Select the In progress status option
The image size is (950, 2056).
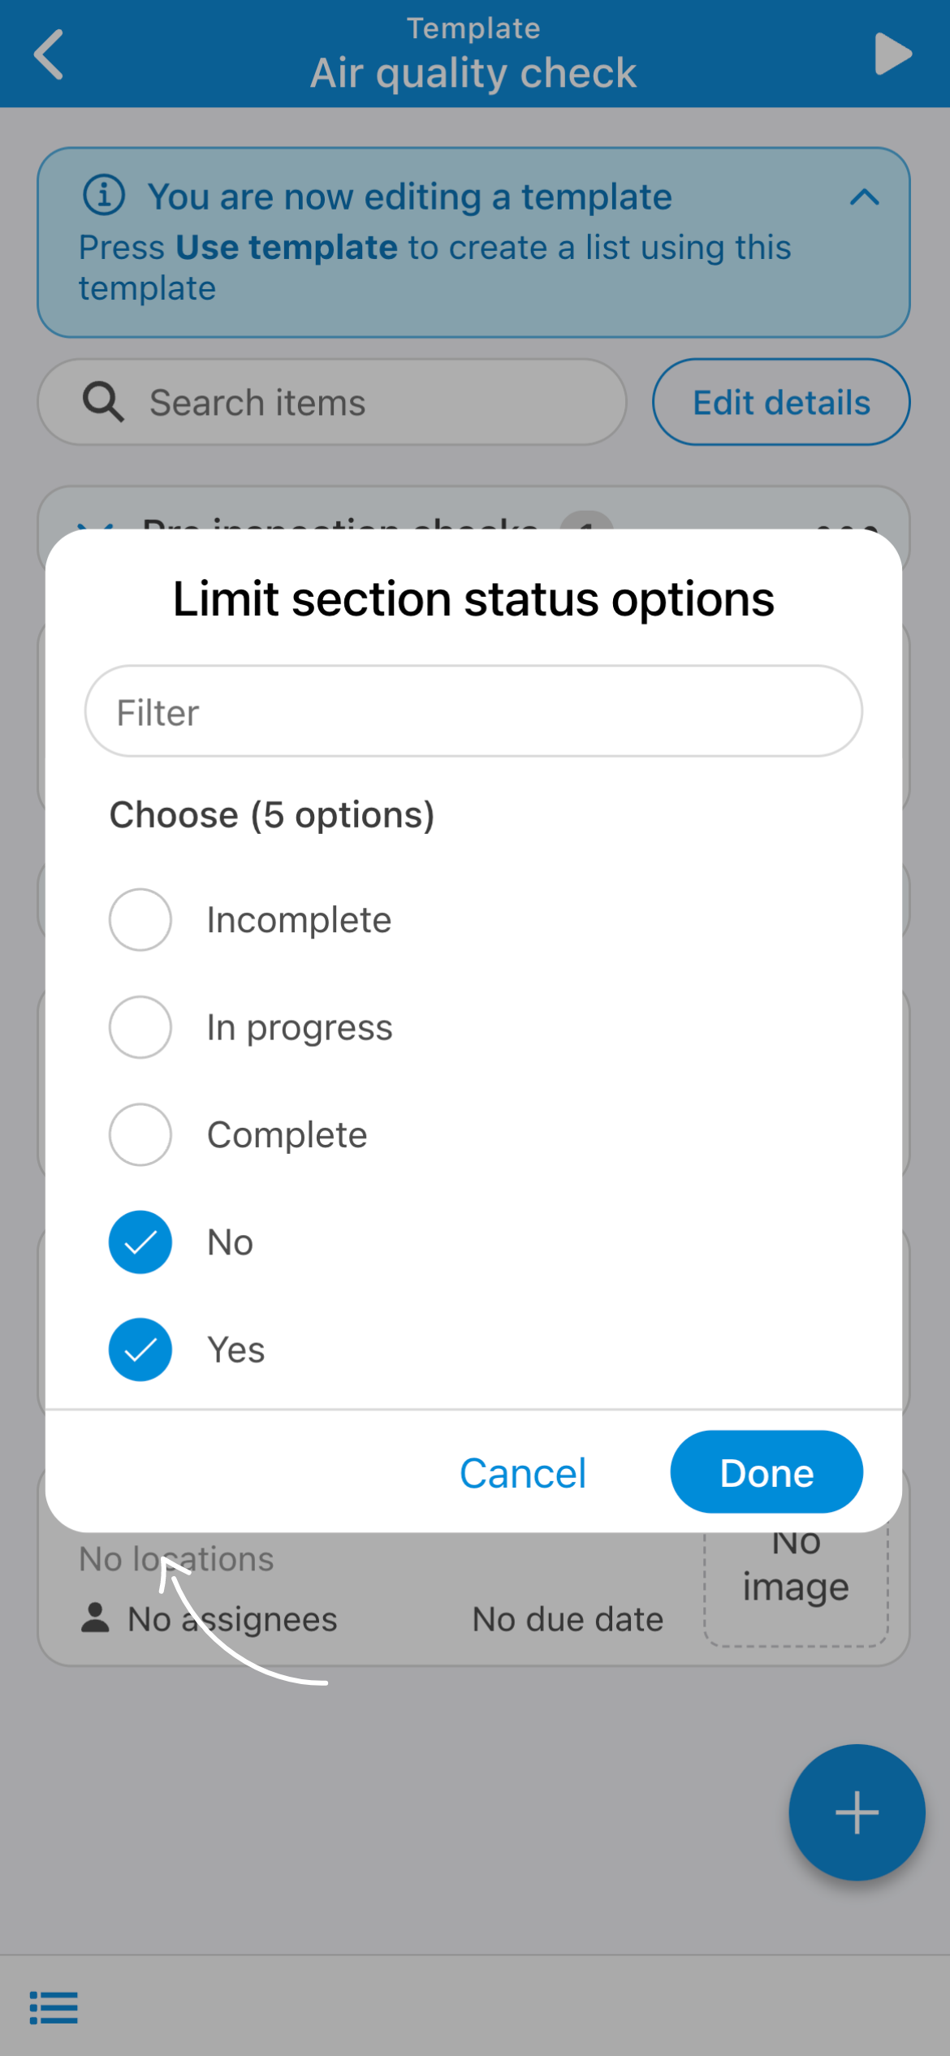click(x=140, y=1027)
